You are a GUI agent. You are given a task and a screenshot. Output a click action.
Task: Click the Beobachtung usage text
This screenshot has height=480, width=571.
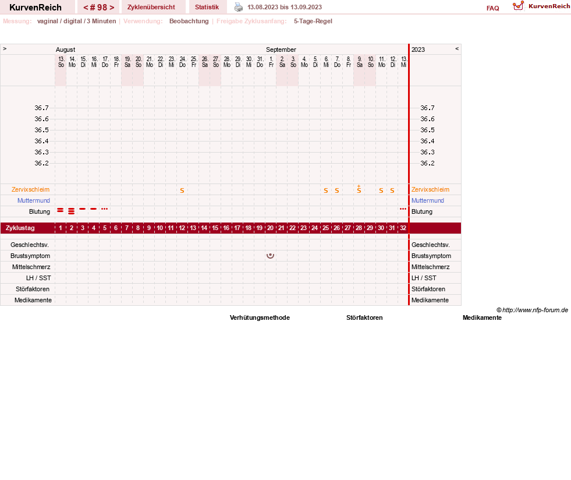[x=189, y=21]
